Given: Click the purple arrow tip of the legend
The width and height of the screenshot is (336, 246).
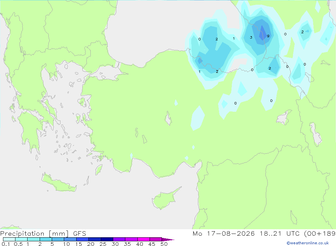Looking at the screenshot, I should coord(168,240).
